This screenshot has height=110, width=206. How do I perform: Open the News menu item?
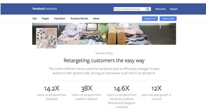(x=96, y=19)
